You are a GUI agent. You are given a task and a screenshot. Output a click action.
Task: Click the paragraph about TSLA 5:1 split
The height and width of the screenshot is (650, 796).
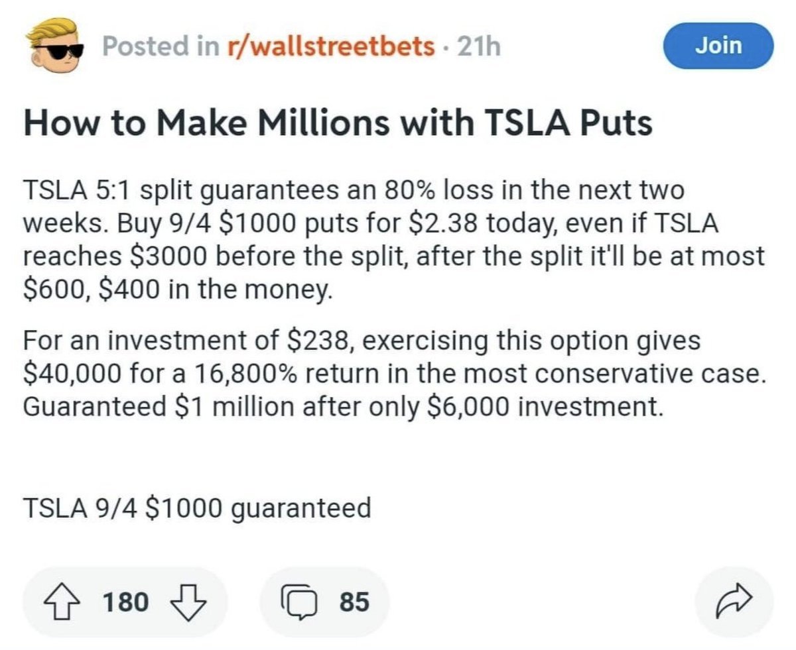tap(393, 241)
